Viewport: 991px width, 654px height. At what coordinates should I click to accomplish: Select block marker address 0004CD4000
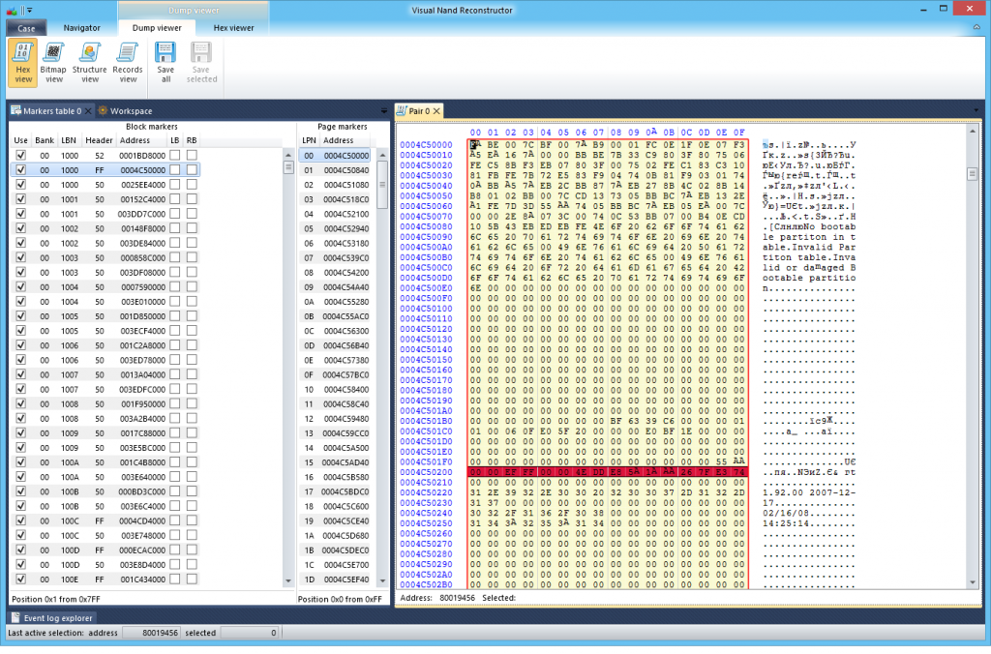[x=142, y=520]
